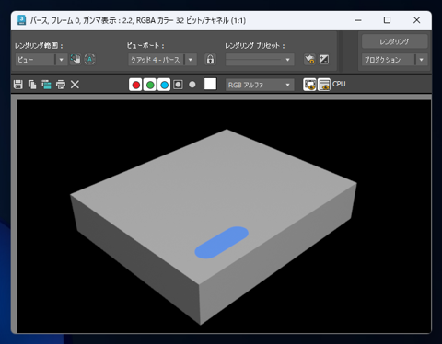Click the edit region hand icon
The image size is (442, 344).
click(76, 59)
